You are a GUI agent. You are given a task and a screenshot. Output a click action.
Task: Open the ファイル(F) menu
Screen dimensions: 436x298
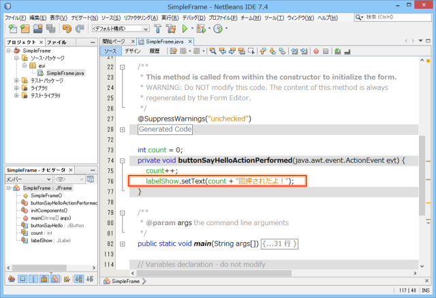(16, 18)
